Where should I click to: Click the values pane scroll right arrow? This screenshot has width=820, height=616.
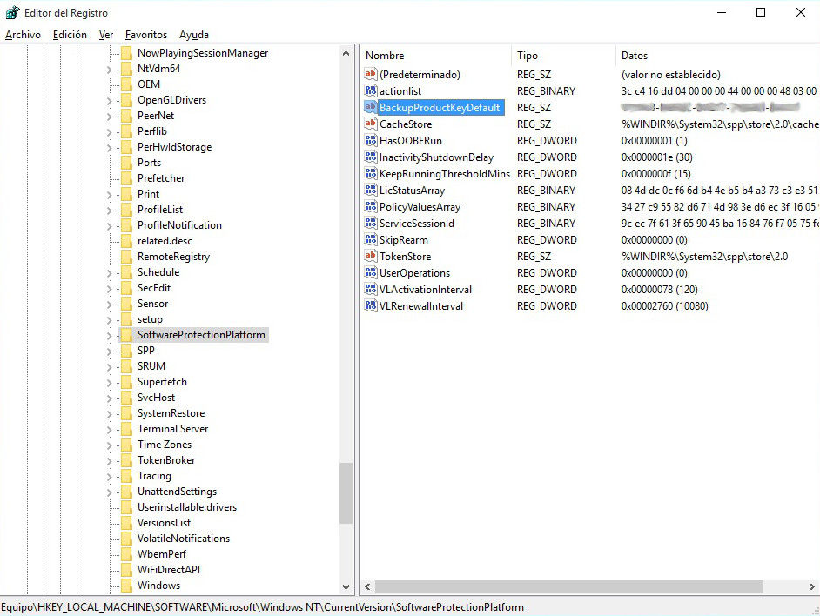click(x=811, y=586)
